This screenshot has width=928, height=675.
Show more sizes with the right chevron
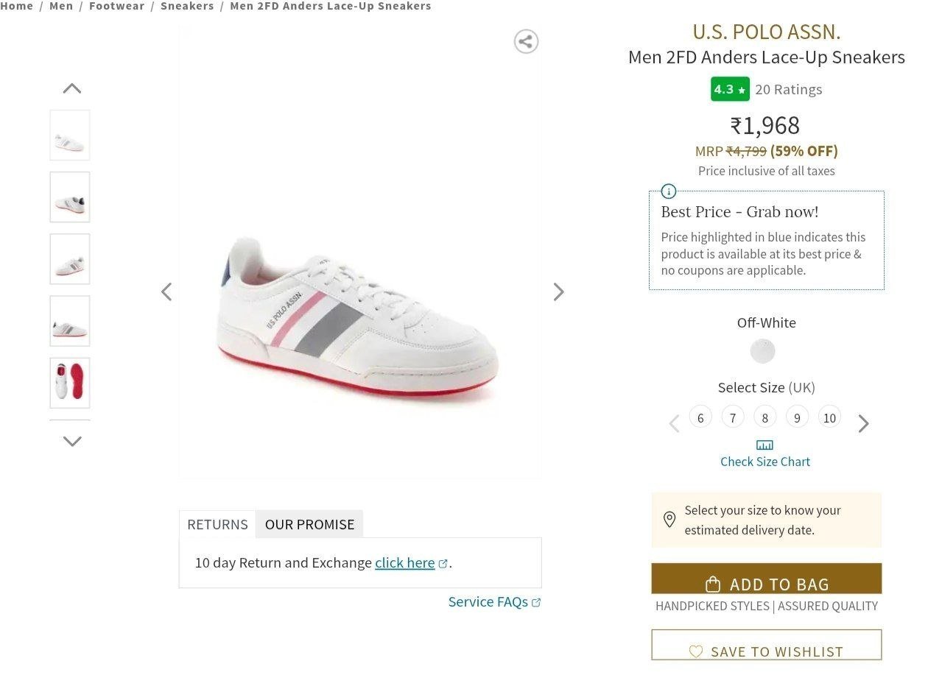864,423
